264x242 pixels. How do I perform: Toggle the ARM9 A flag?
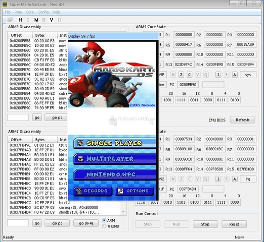pyautogui.click(x=235, y=75)
